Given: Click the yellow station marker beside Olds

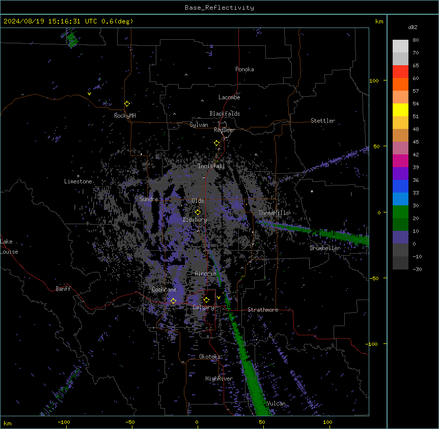Looking at the screenshot, I should pos(198,212).
